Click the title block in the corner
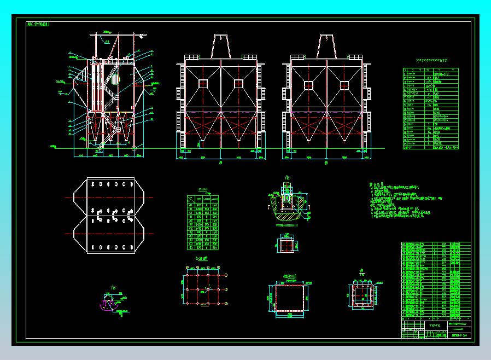 [x=436, y=329]
